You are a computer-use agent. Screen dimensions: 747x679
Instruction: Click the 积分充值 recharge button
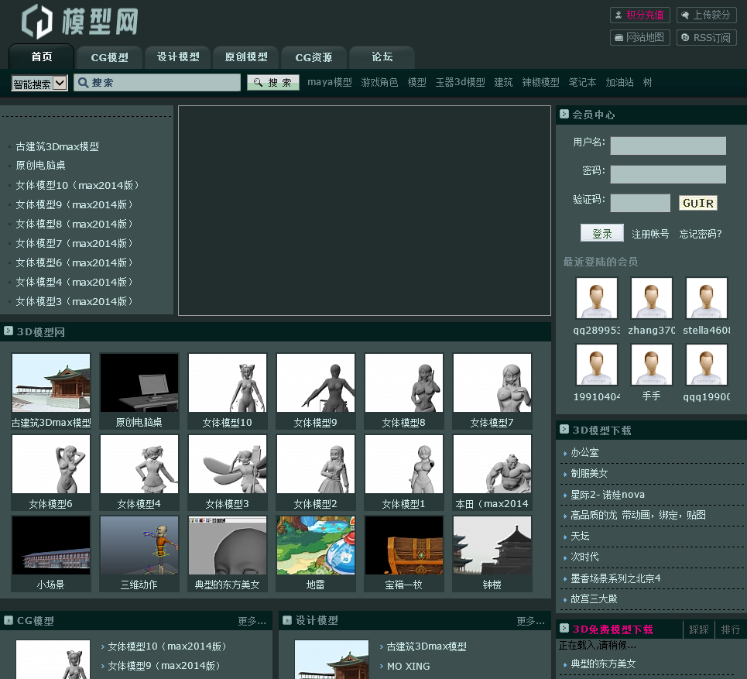click(x=639, y=15)
